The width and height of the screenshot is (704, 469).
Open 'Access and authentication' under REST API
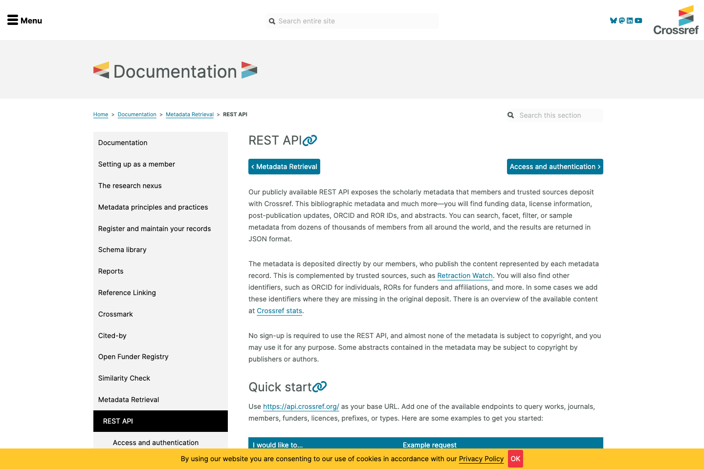point(155,443)
